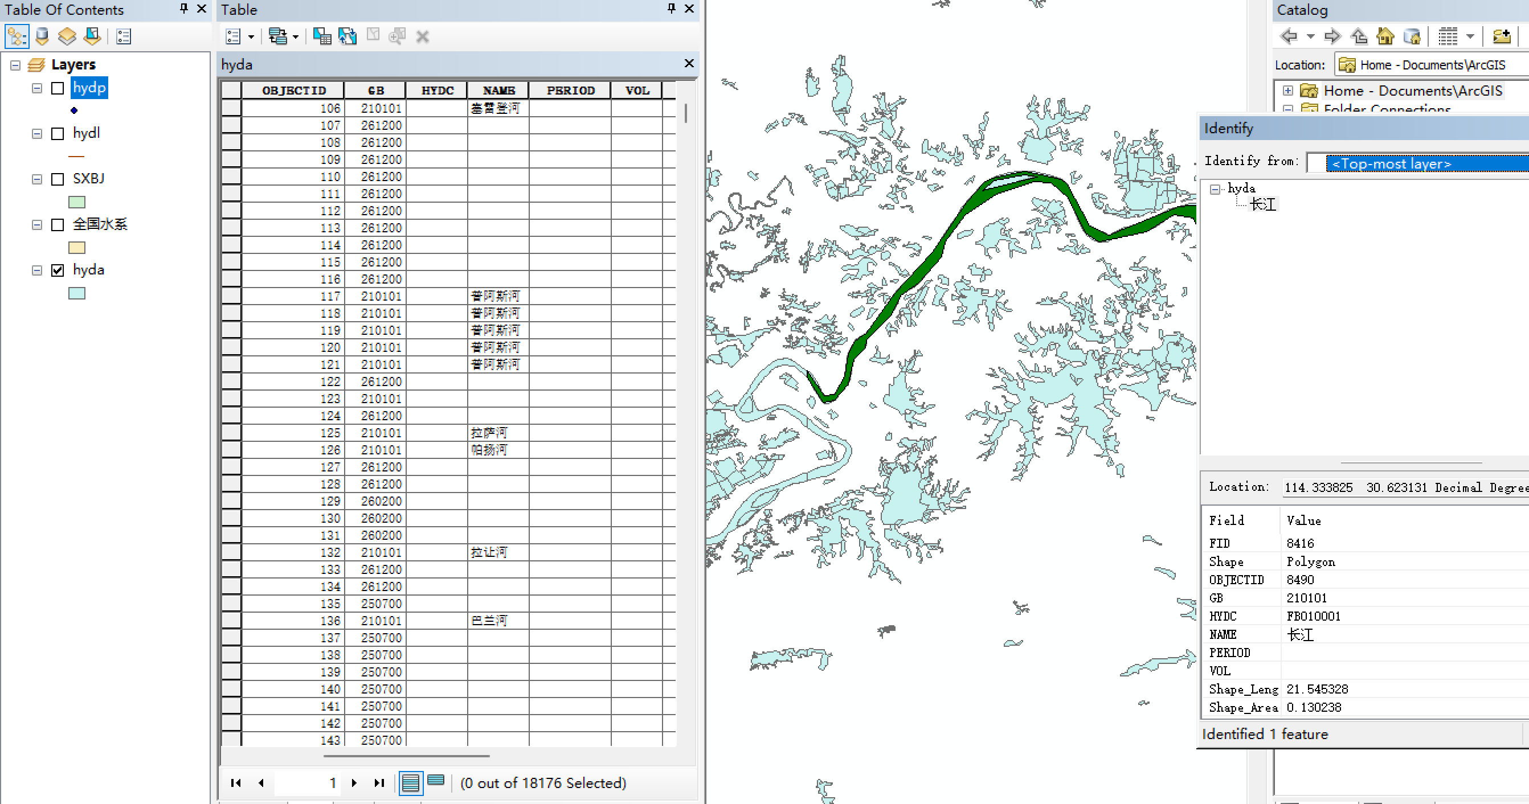Image resolution: width=1529 pixels, height=804 pixels.
Task: Collapse the Layers group in contents
Action: [15, 65]
